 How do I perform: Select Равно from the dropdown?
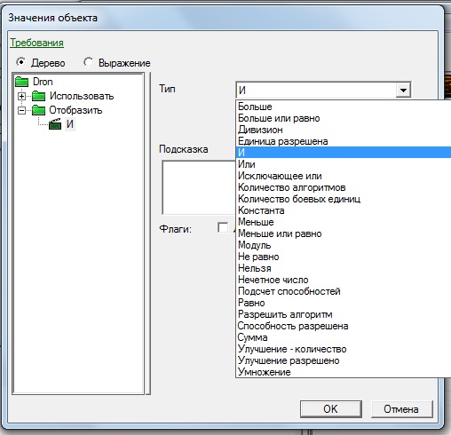[x=344, y=303]
